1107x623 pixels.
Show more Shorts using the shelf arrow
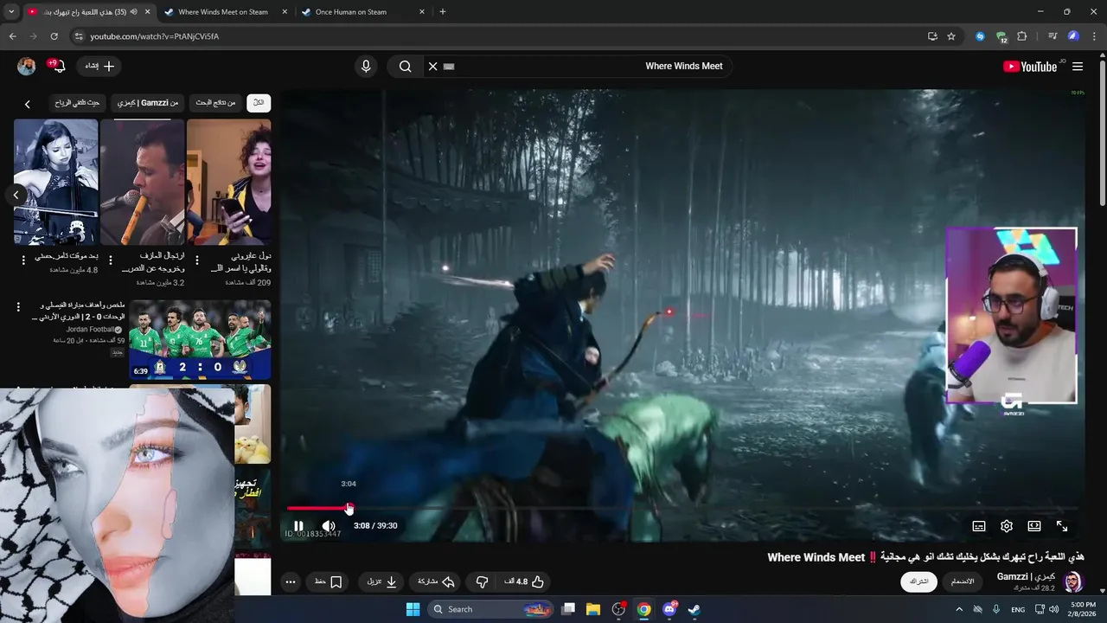point(16,195)
